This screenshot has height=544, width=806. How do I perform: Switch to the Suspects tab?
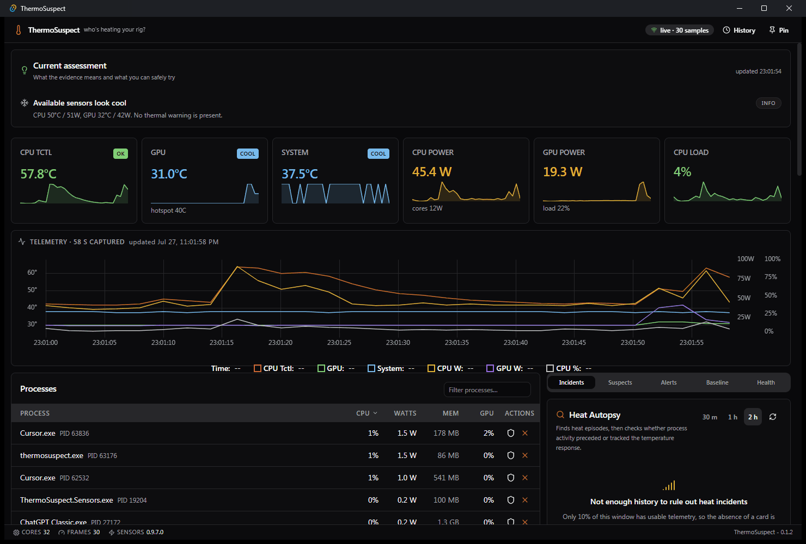coord(620,382)
